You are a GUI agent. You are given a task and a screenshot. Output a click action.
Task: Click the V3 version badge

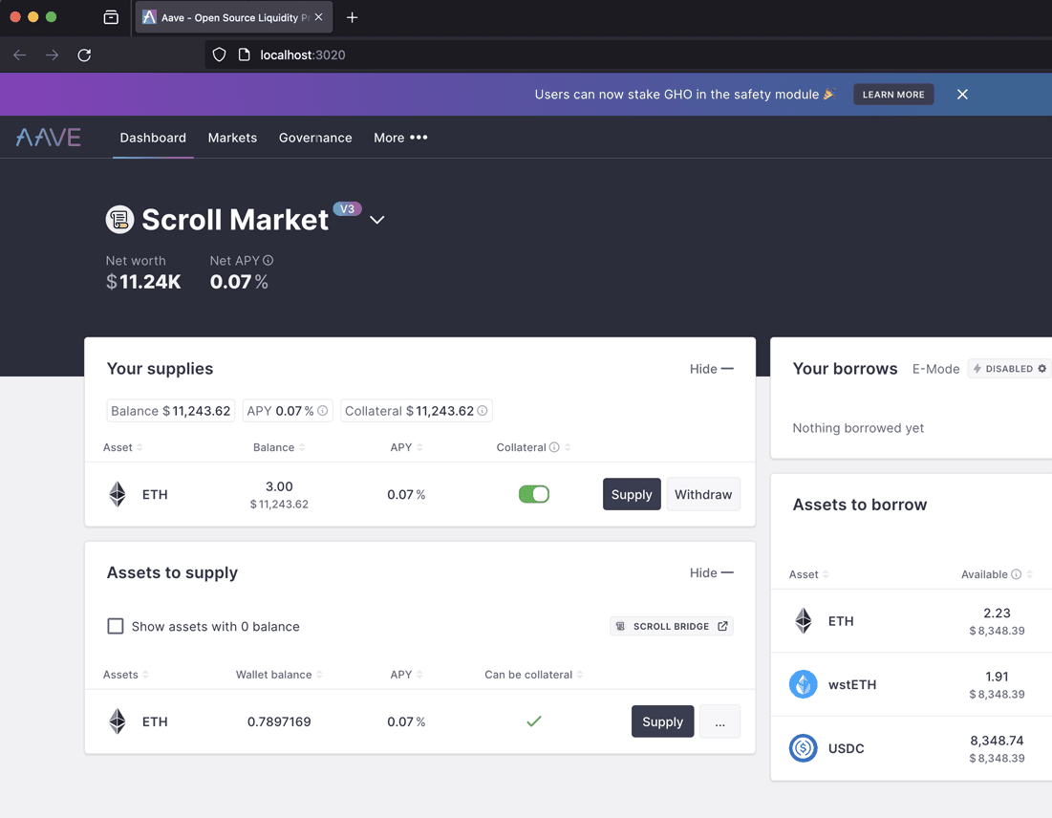tap(347, 208)
